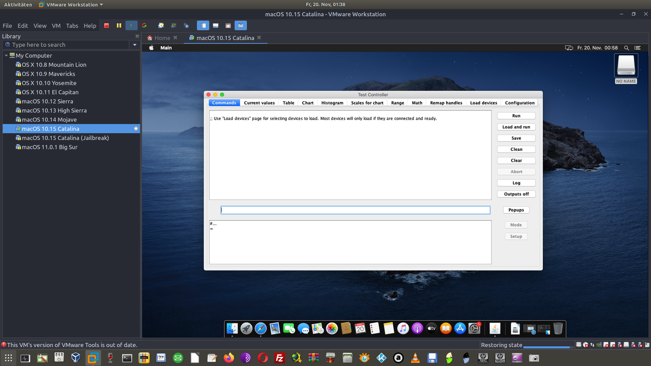Suspend the VM using the yellow pause icon
The image size is (651, 366).
point(119,25)
